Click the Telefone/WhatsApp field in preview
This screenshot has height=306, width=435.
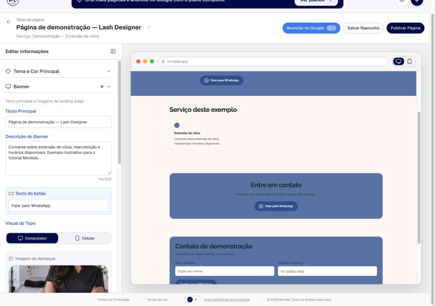327,271
